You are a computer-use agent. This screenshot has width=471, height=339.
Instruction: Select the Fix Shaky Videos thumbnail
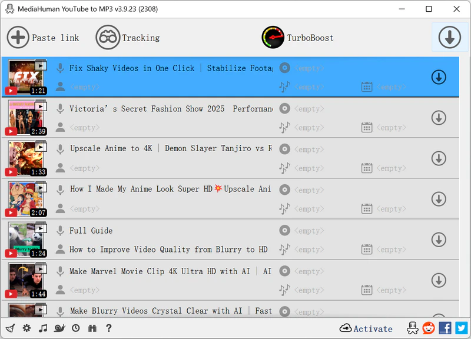pyautogui.click(x=26, y=77)
